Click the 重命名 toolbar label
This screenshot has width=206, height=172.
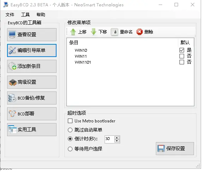(126, 32)
